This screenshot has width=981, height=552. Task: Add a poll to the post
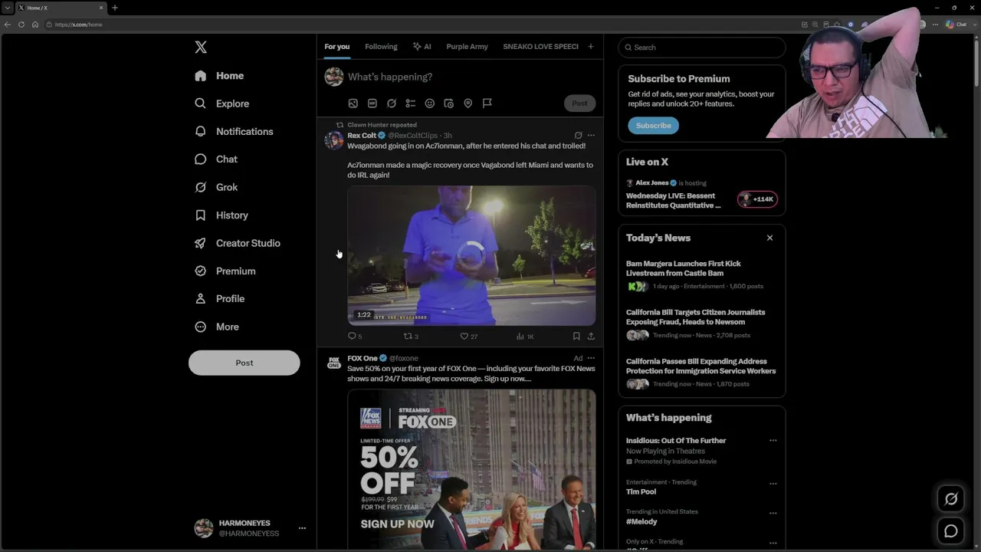tap(411, 103)
